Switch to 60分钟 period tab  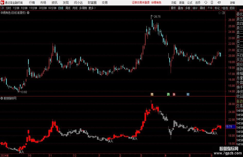coord(52,8)
